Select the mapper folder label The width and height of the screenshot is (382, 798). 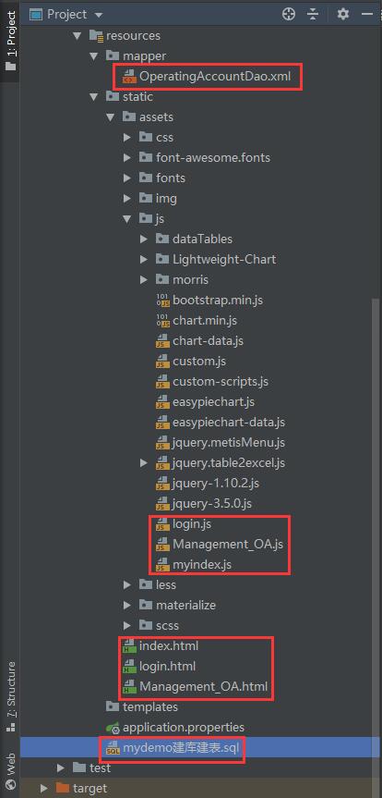pyautogui.click(x=144, y=56)
